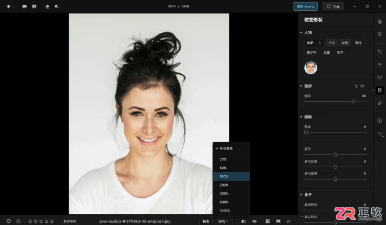Select the 全部 all-people filter button
The width and height of the screenshot is (386, 225).
[x=310, y=43]
